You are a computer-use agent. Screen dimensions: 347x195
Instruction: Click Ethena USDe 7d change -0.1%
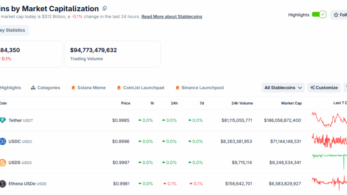click(x=196, y=184)
